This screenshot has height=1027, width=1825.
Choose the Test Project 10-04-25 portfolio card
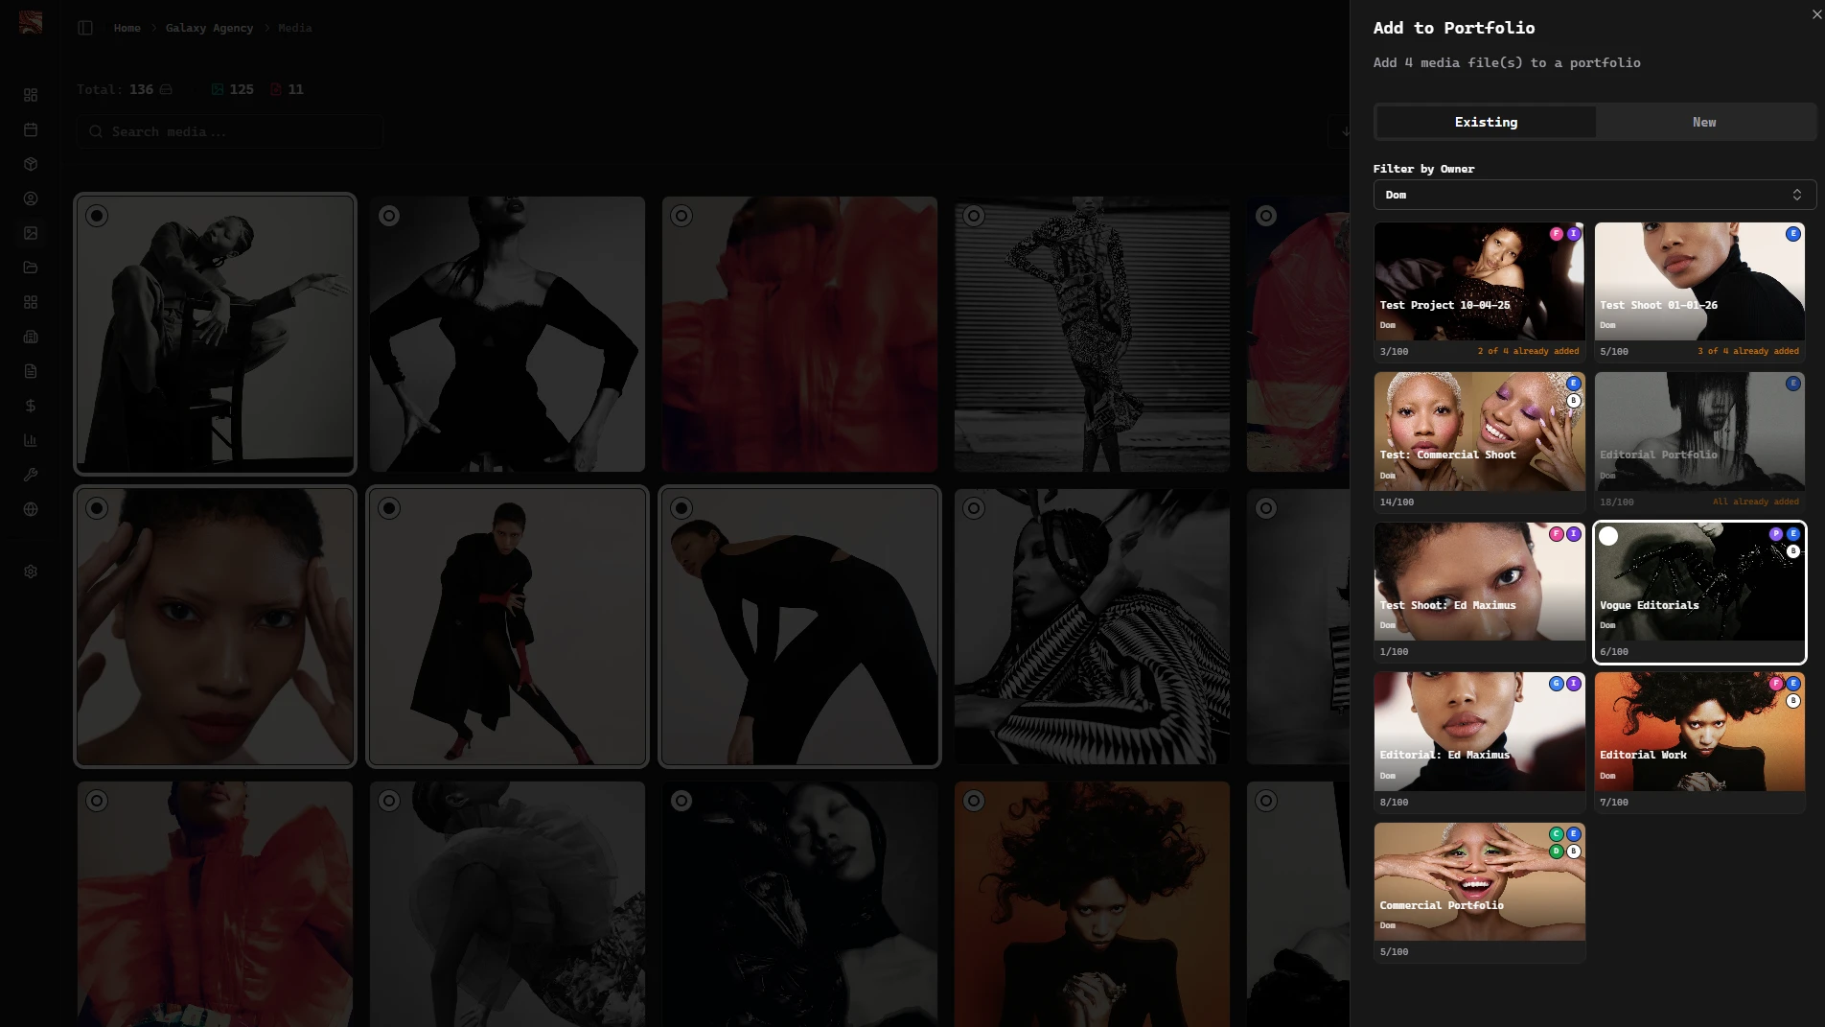point(1479,292)
